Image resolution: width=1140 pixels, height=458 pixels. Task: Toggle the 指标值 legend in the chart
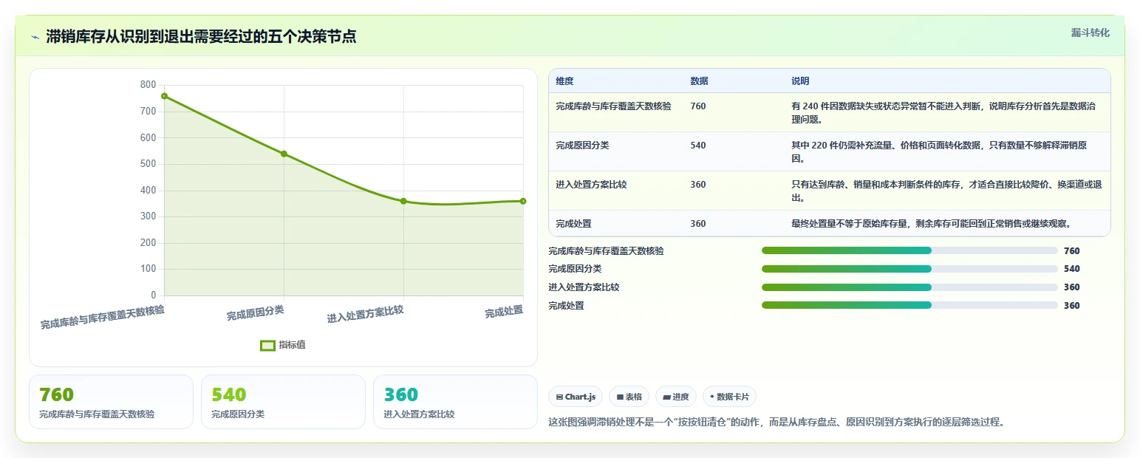(283, 345)
